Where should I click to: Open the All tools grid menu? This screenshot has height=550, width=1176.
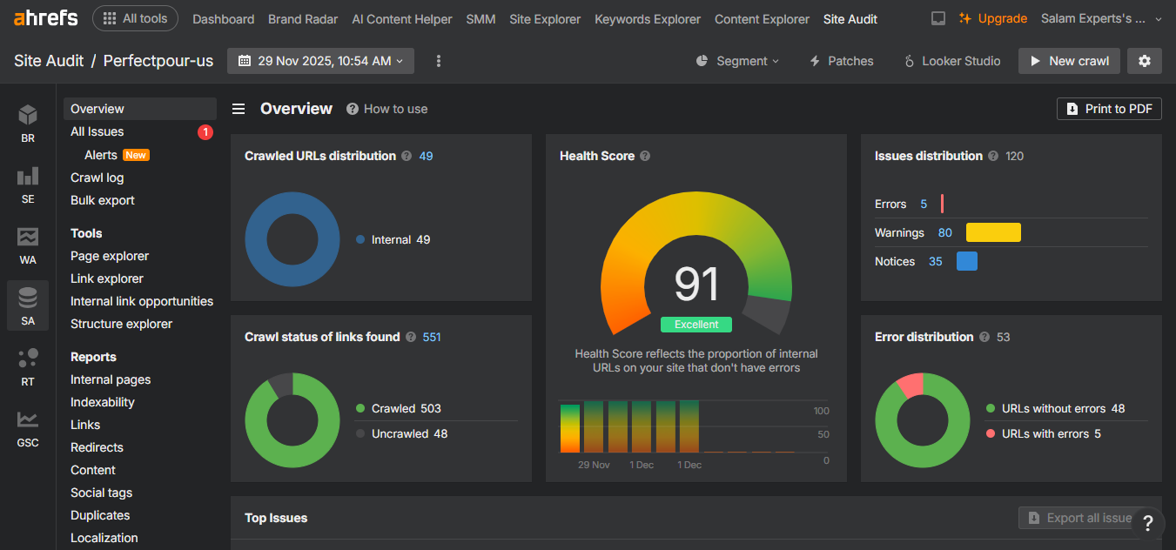135,18
